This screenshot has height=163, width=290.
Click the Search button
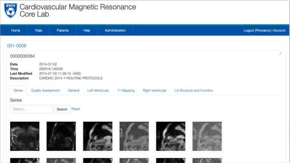[62, 109]
